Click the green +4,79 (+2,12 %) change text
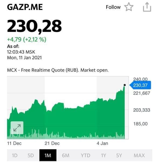This screenshot has height=162, width=159. point(27,40)
